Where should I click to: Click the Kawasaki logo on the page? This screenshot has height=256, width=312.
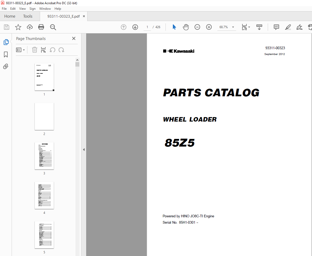click(x=179, y=51)
